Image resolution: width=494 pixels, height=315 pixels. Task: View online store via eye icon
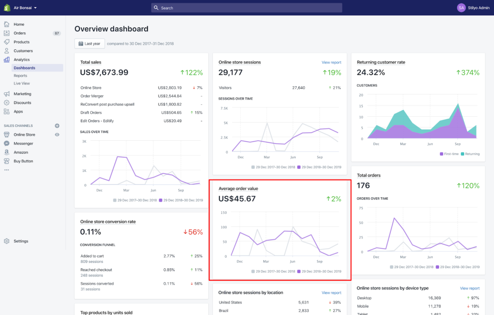(57, 135)
